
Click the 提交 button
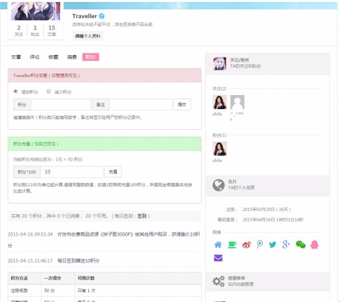(x=182, y=104)
